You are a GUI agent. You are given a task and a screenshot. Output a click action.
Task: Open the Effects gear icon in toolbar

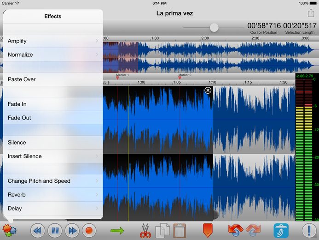click(x=9, y=231)
